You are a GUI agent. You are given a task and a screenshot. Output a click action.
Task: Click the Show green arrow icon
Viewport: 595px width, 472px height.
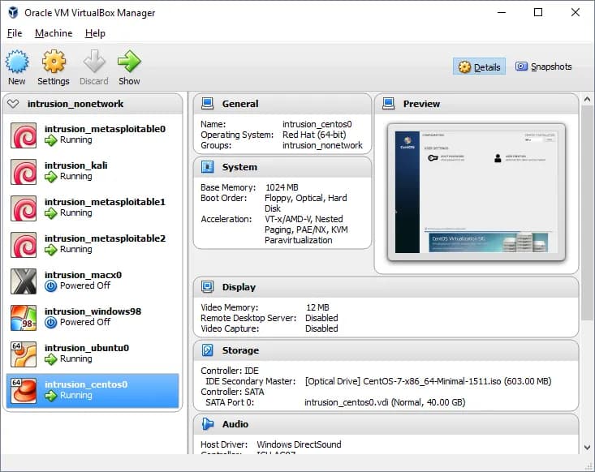pos(129,62)
